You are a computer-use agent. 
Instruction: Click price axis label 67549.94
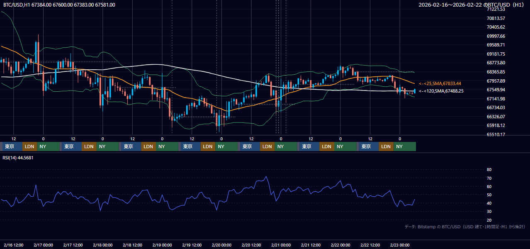(496, 90)
